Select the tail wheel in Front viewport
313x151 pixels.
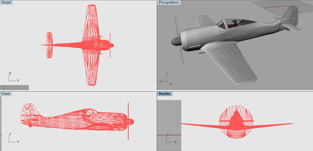point(30,125)
